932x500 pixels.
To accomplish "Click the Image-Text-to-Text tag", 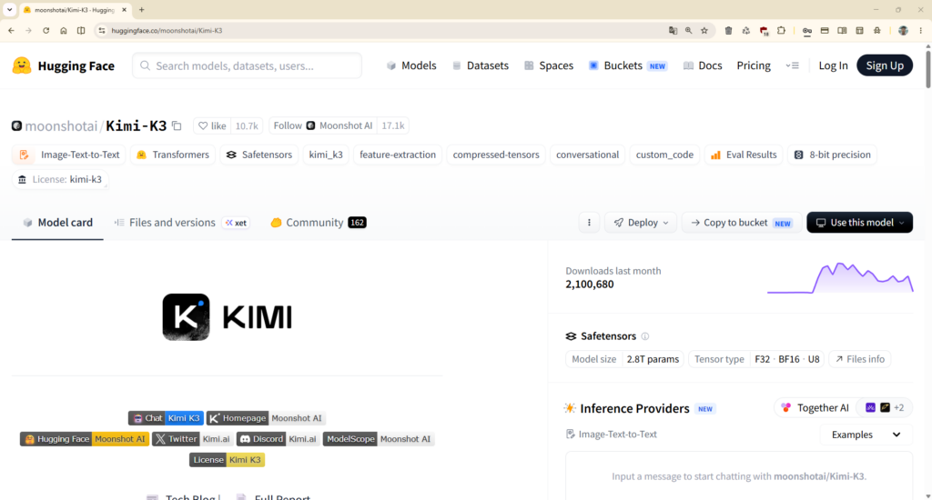I will coord(69,155).
